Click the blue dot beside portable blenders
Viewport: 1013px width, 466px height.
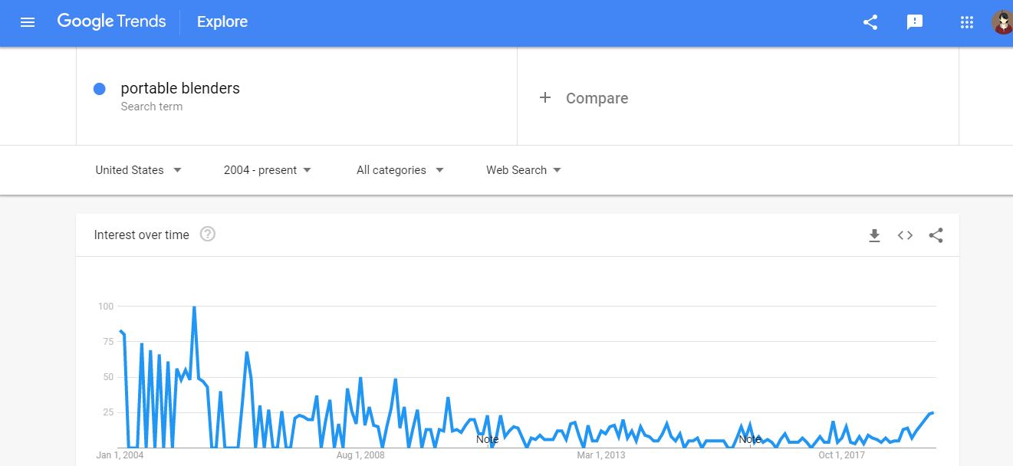pos(99,89)
